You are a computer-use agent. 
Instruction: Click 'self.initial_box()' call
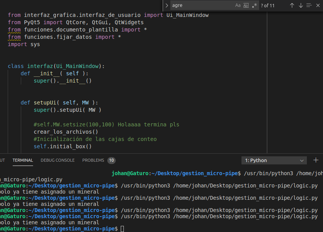(63, 146)
